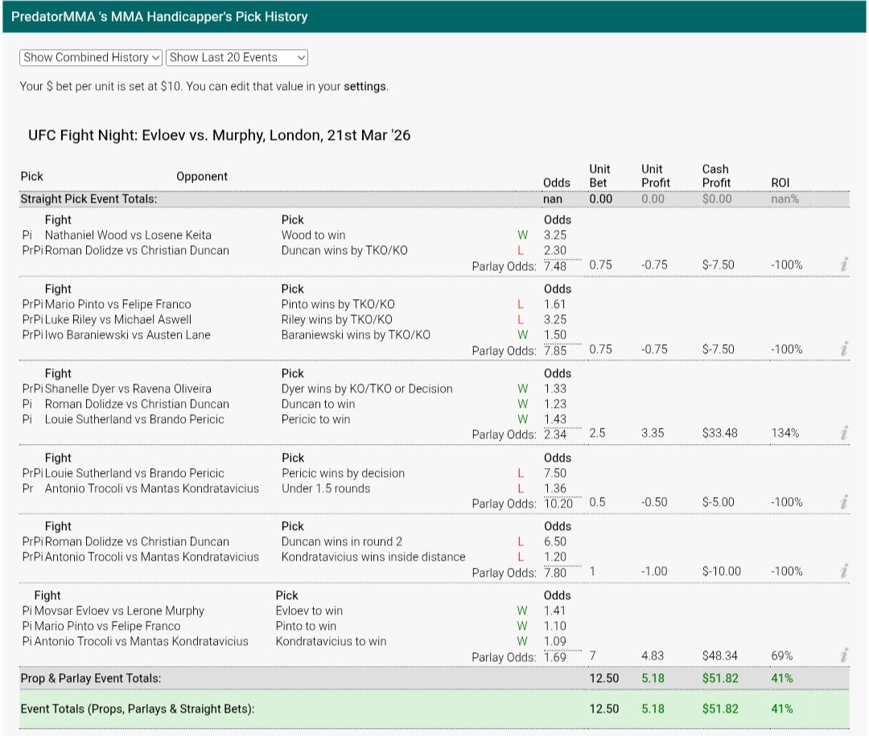Click info icon for 2.34 odds parlay

click(843, 433)
